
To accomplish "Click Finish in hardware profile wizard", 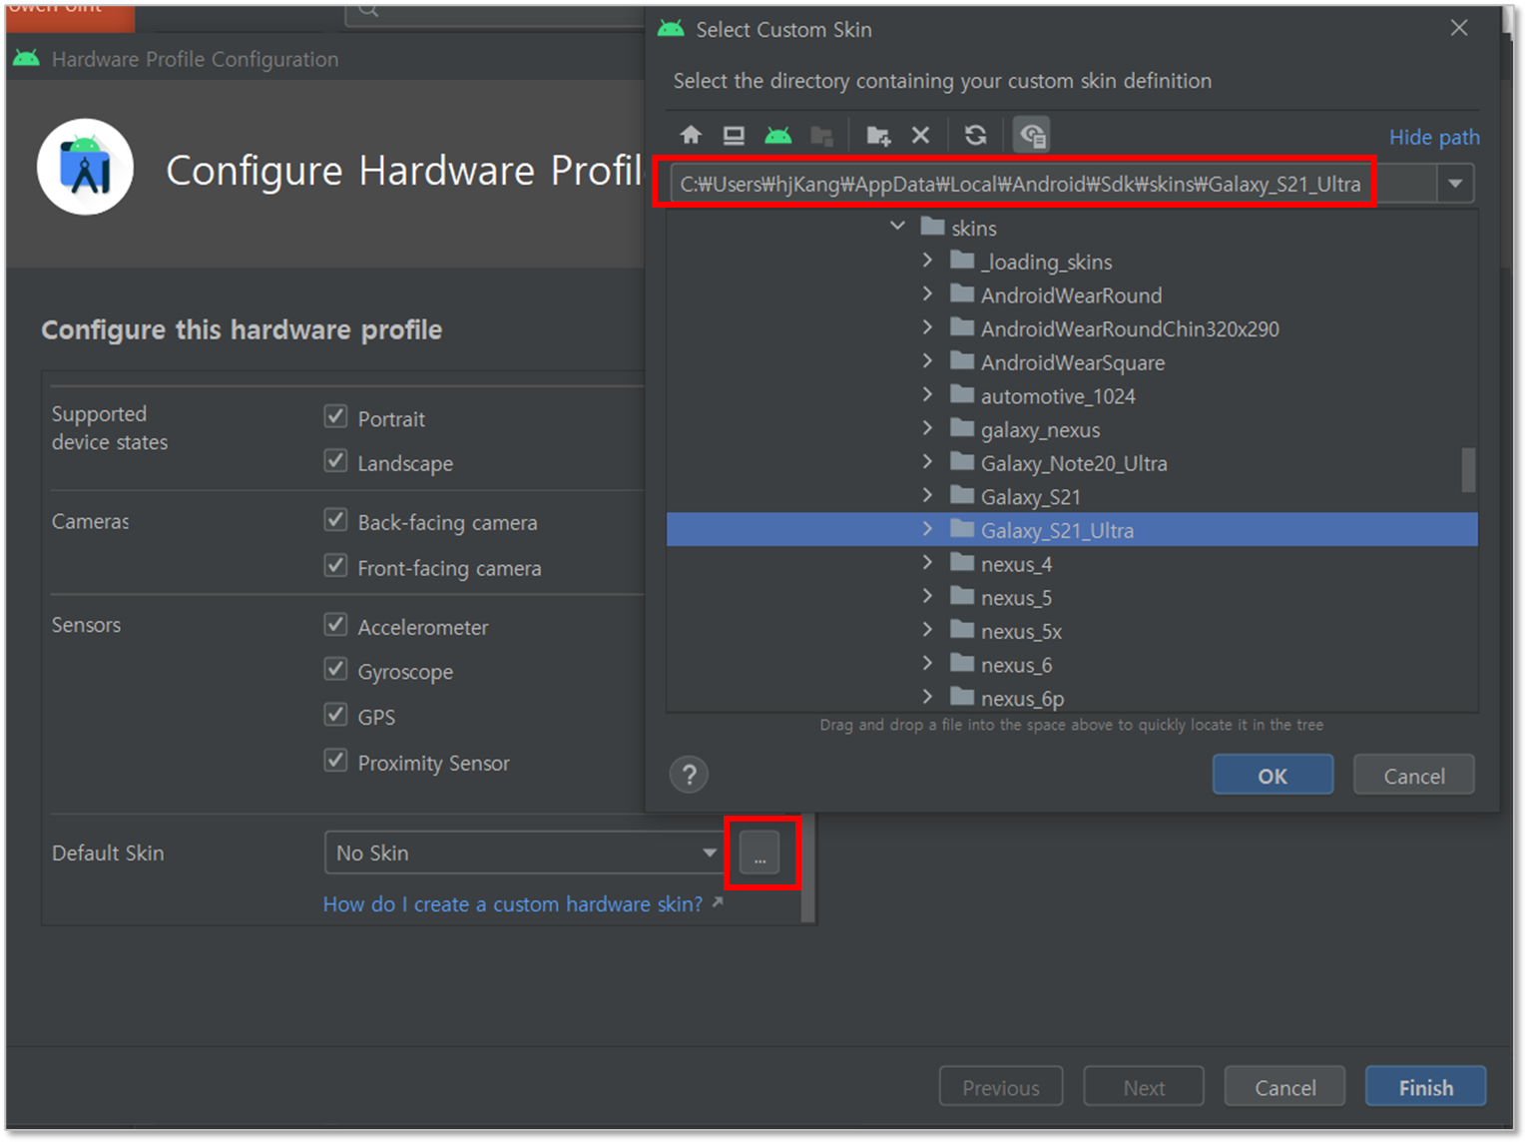I will pos(1425,1087).
